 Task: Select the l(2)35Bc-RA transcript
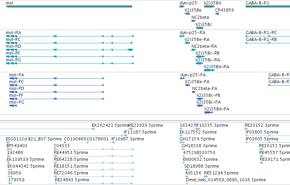pos(199,63)
